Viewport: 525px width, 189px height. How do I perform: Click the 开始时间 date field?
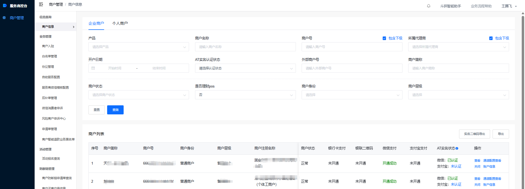point(115,68)
